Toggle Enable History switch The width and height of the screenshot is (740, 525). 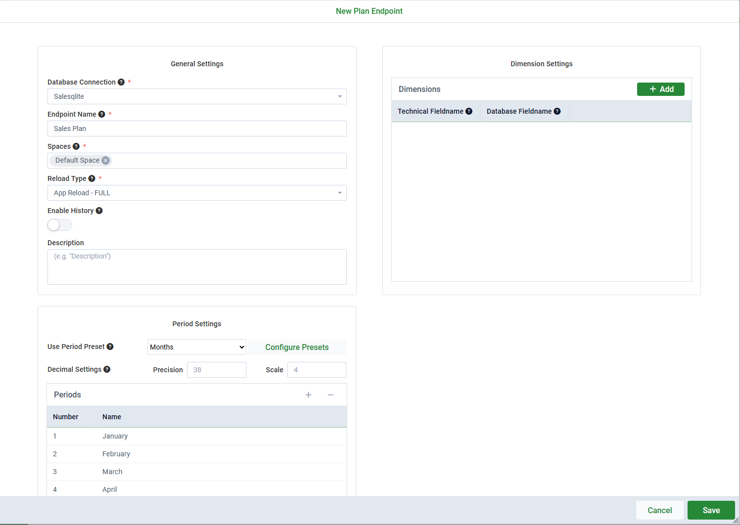point(60,225)
